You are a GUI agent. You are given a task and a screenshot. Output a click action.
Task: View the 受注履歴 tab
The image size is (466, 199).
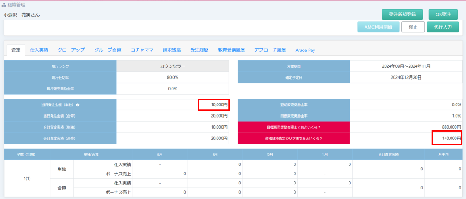(x=199, y=50)
